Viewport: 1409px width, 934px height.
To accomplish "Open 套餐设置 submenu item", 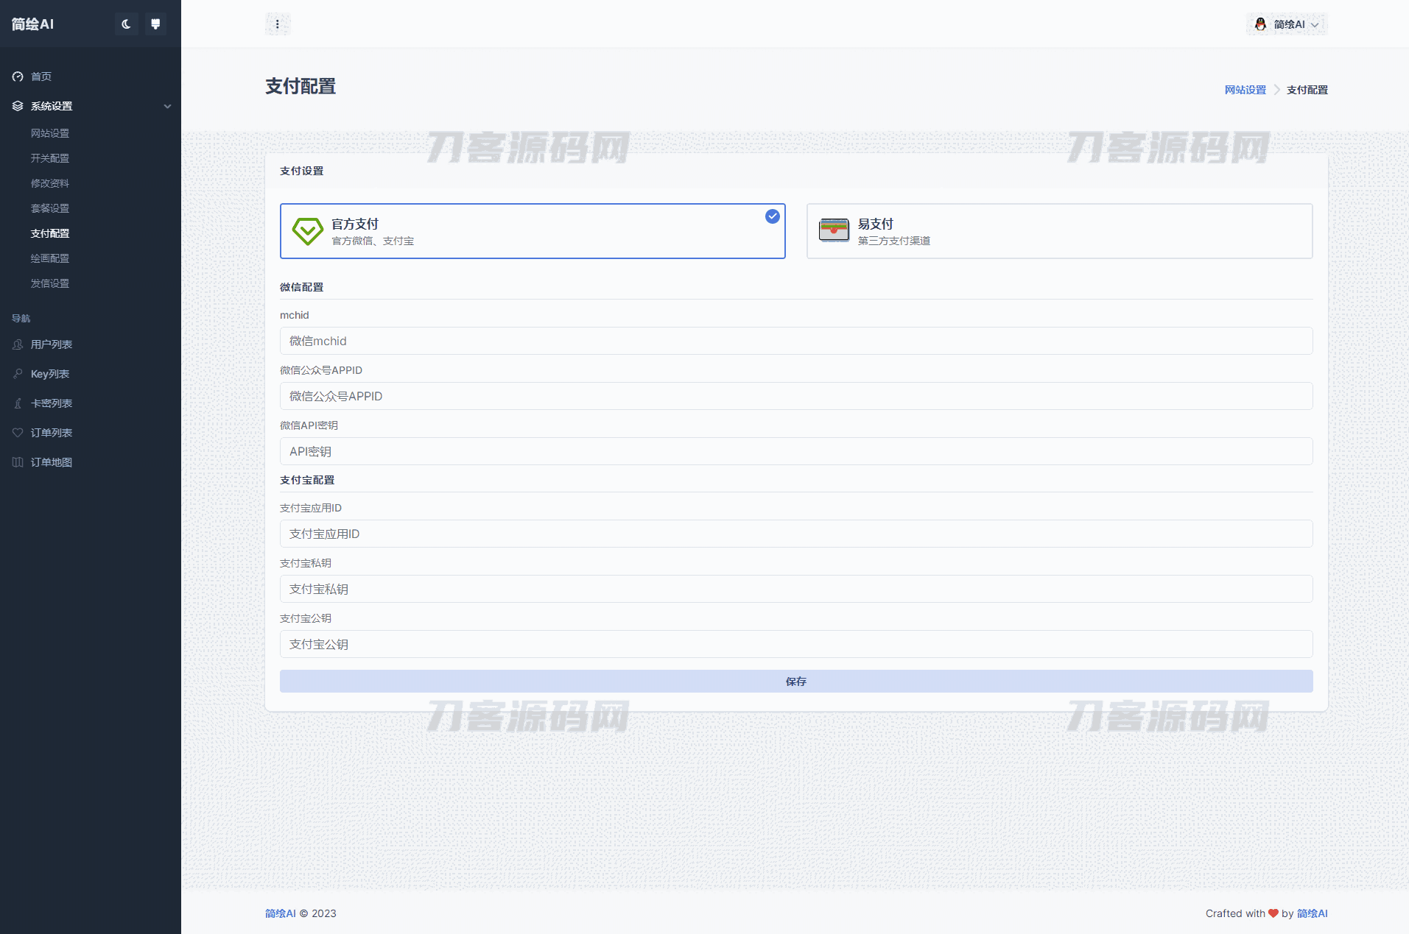I will pyautogui.click(x=50, y=208).
